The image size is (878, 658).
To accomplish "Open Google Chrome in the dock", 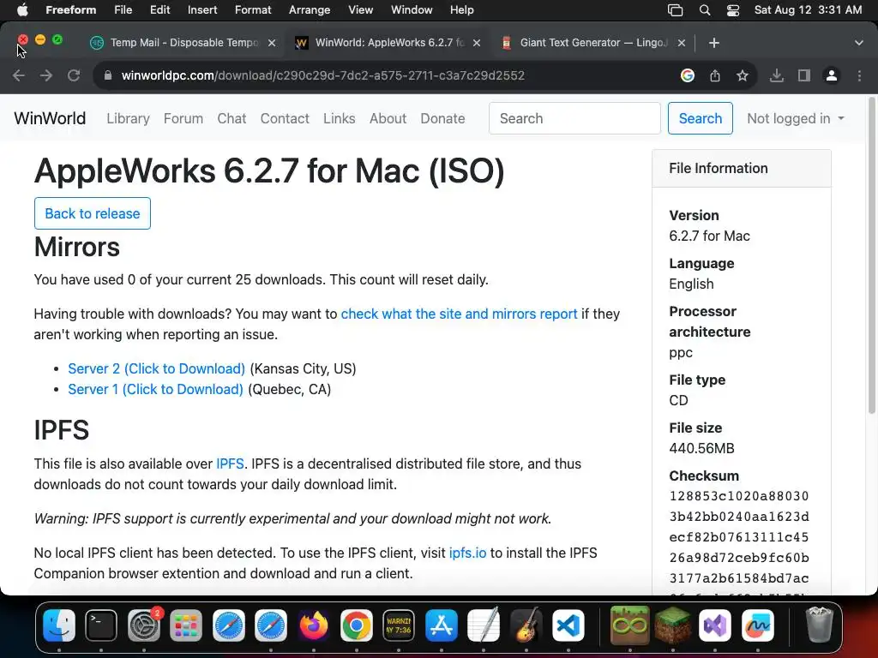I will pyautogui.click(x=356, y=625).
